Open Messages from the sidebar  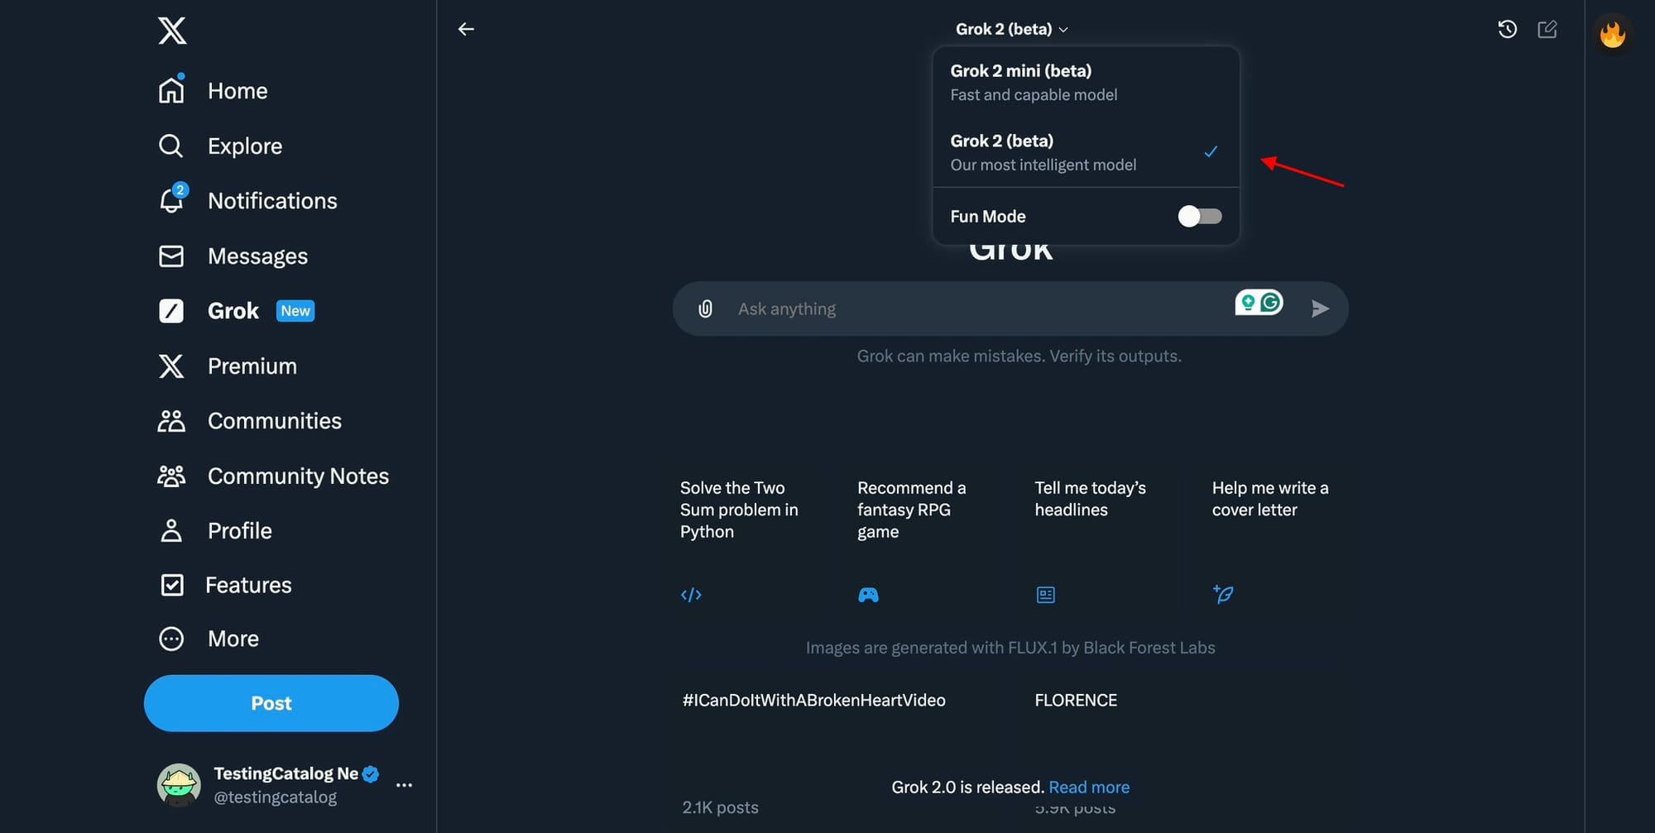[233, 256]
